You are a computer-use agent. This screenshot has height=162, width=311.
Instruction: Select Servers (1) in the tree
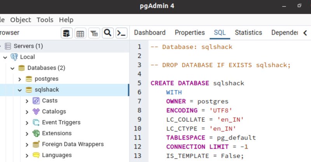click(x=28, y=46)
